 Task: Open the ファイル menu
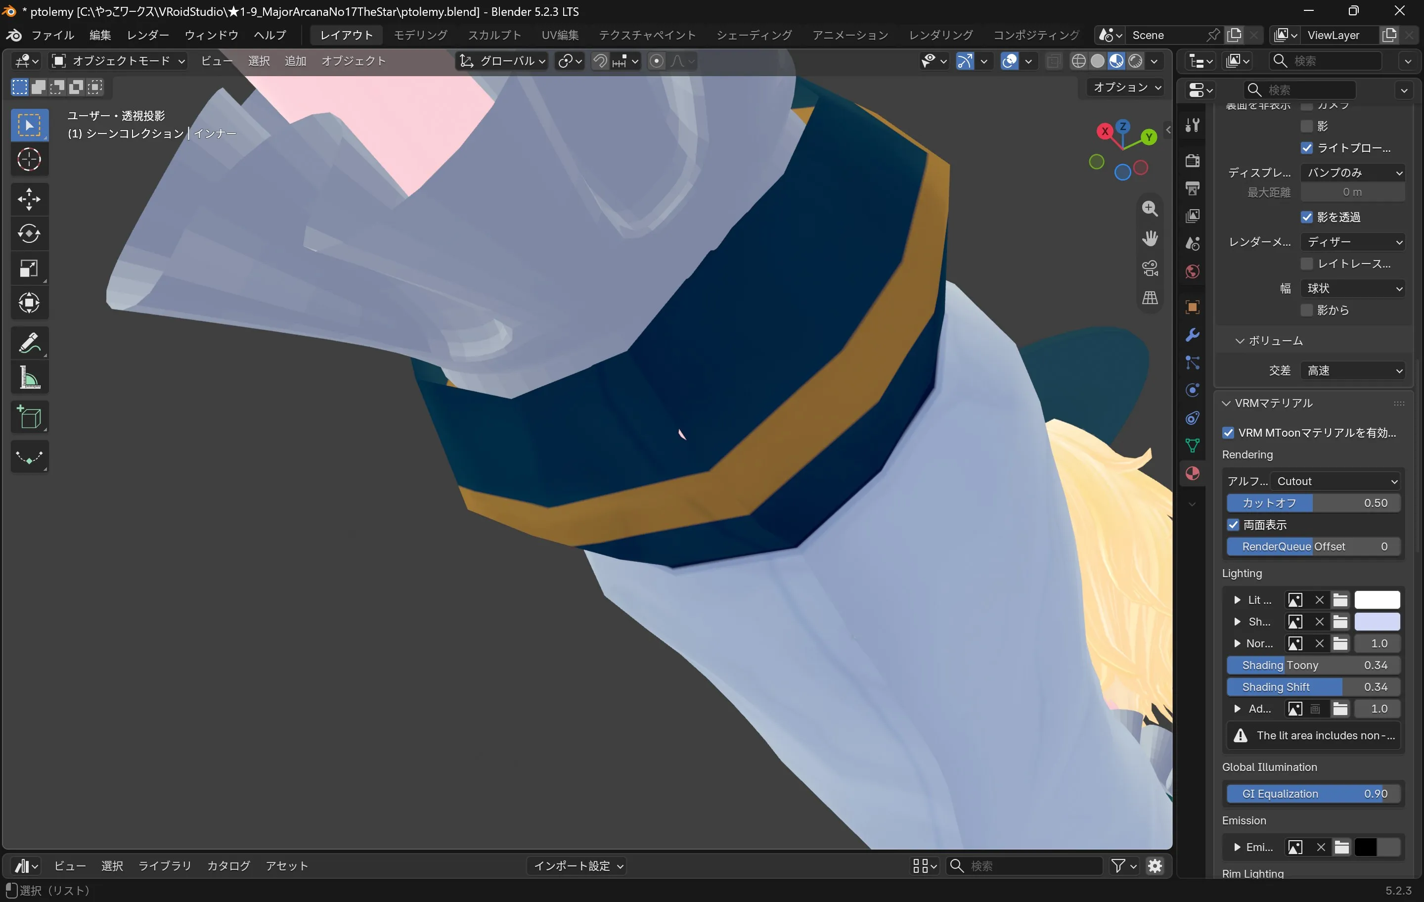[52, 35]
